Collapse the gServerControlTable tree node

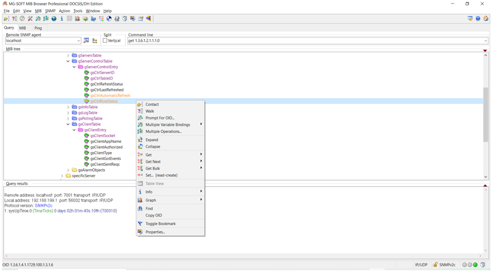[68, 61]
